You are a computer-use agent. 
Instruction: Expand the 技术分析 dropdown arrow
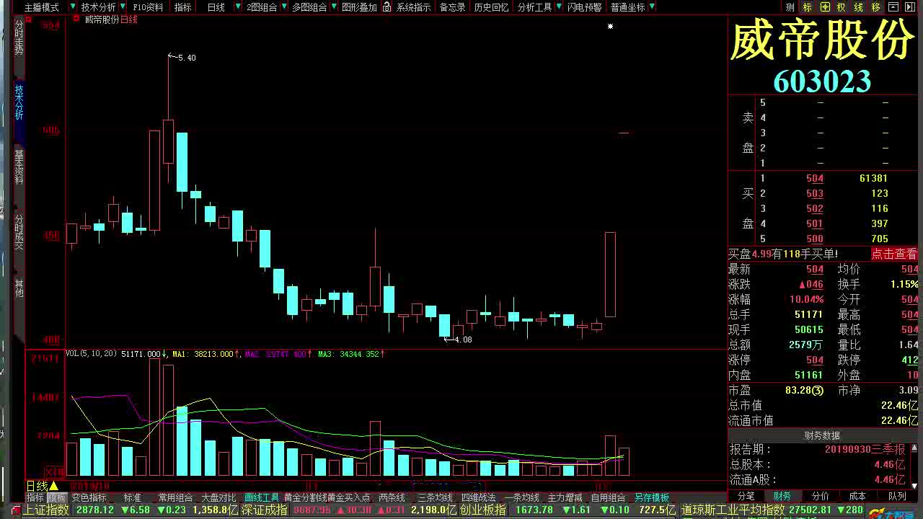[x=122, y=6]
